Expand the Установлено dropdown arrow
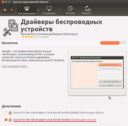This screenshot has width=128, height=126. pos(59,10)
